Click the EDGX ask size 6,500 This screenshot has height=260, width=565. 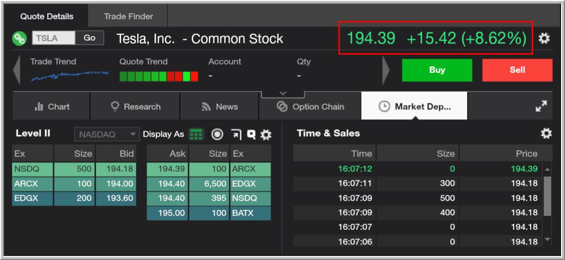click(209, 183)
